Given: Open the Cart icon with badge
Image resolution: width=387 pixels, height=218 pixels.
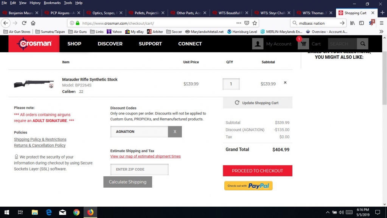Looking at the screenshot, I should (303, 44).
